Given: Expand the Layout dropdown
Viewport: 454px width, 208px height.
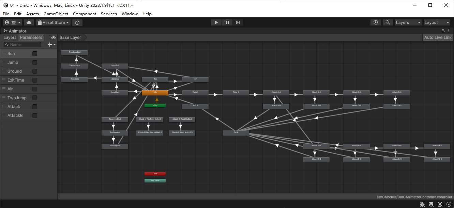Looking at the screenshot, I should click(437, 22).
